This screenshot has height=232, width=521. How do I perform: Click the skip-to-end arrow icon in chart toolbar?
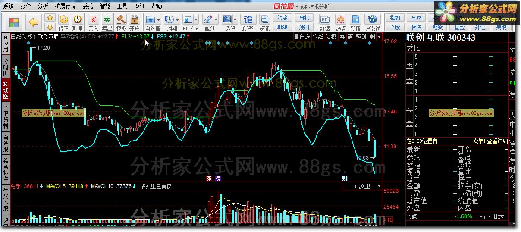[373, 37]
